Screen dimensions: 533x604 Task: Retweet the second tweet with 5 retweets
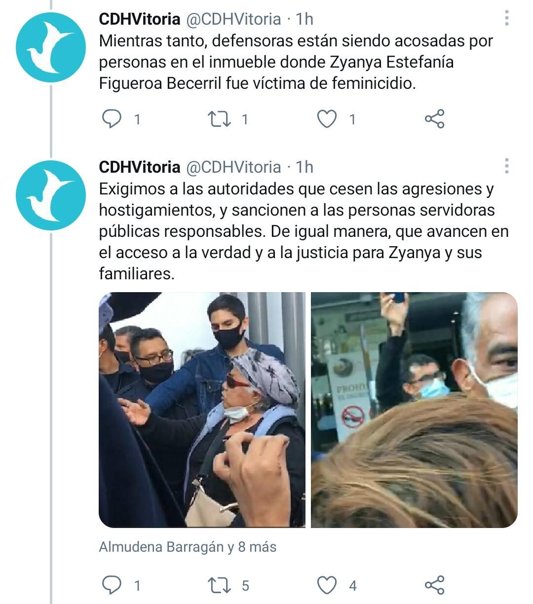[x=219, y=585]
